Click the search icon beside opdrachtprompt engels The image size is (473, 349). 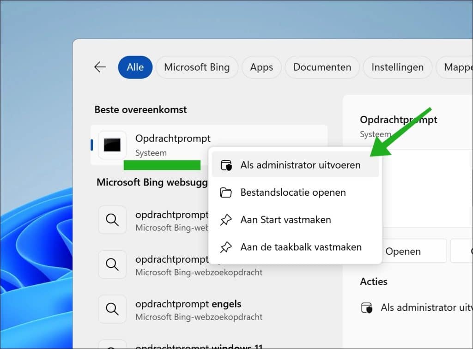(x=112, y=309)
